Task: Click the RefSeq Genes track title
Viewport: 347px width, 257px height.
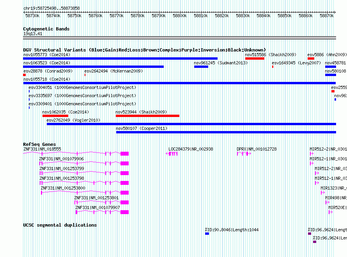Action: [x=39, y=144]
